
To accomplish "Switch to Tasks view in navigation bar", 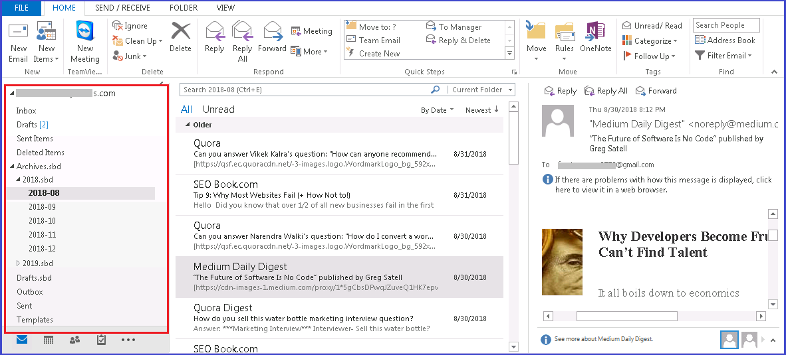I will point(101,340).
